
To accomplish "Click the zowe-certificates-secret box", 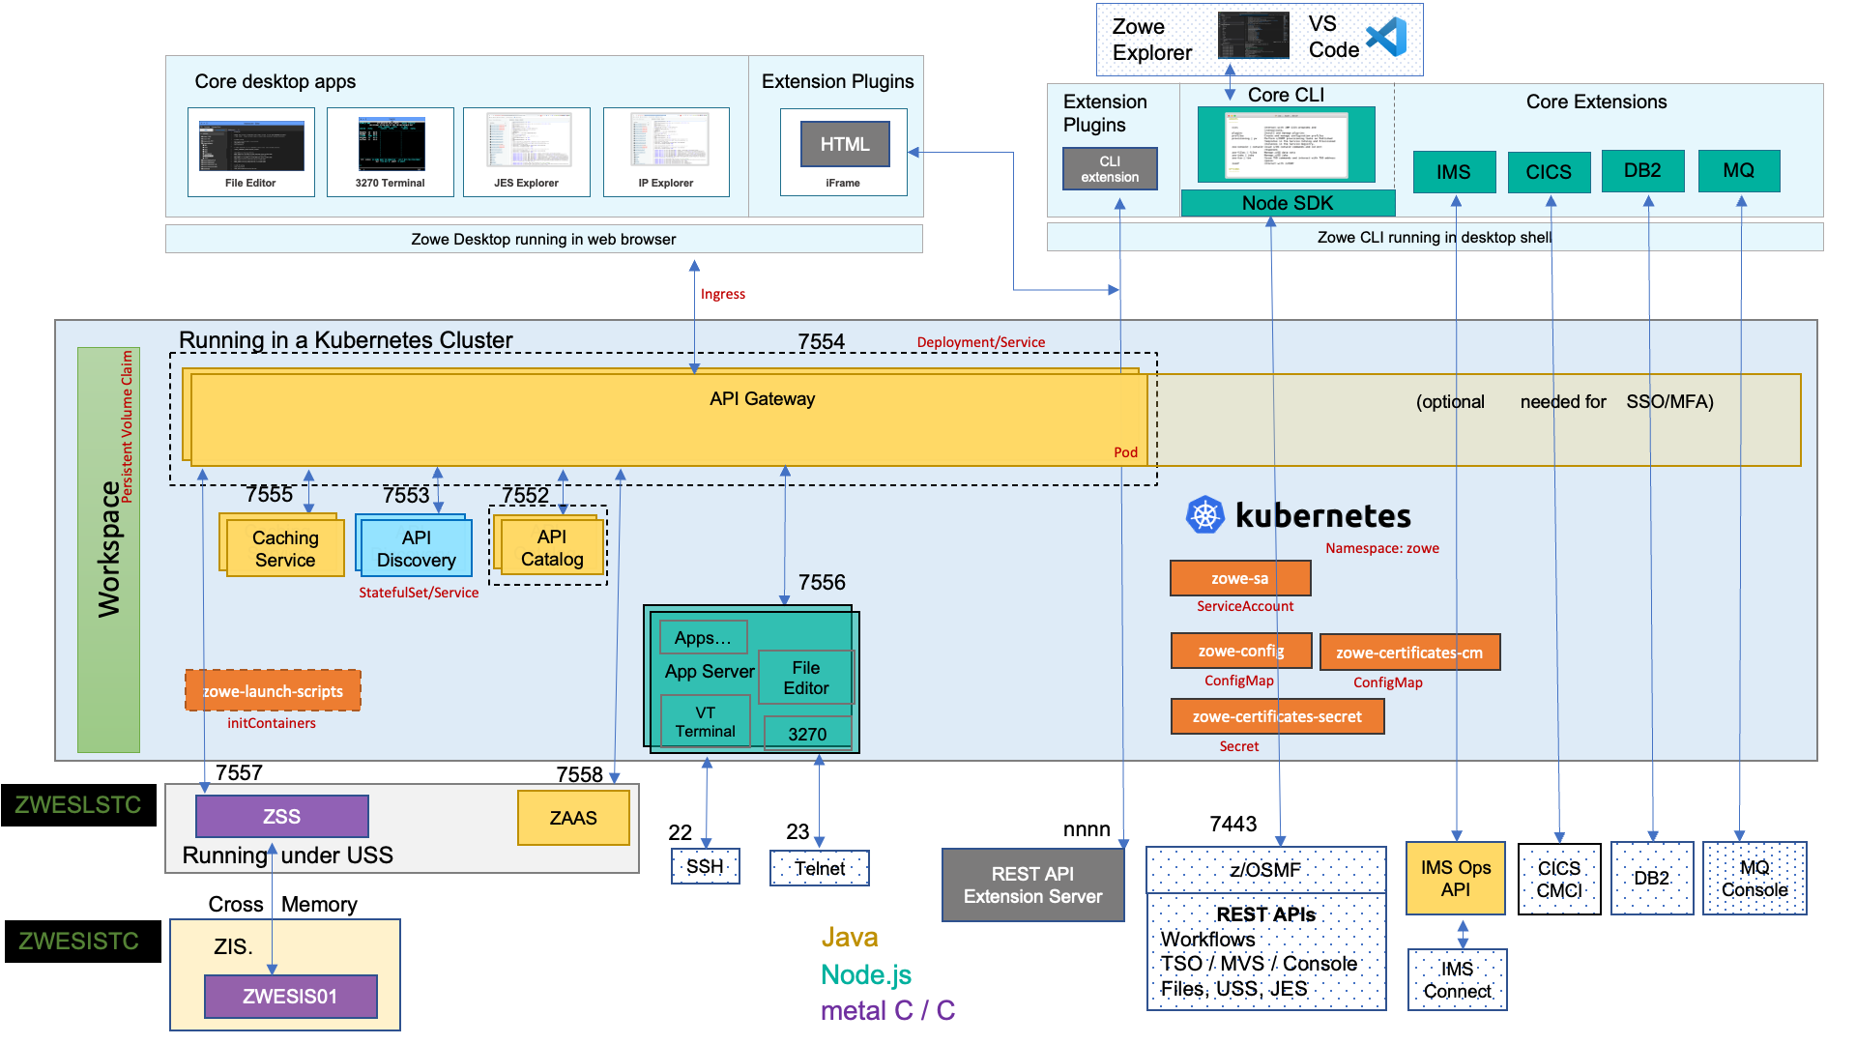I will (x=1277, y=716).
